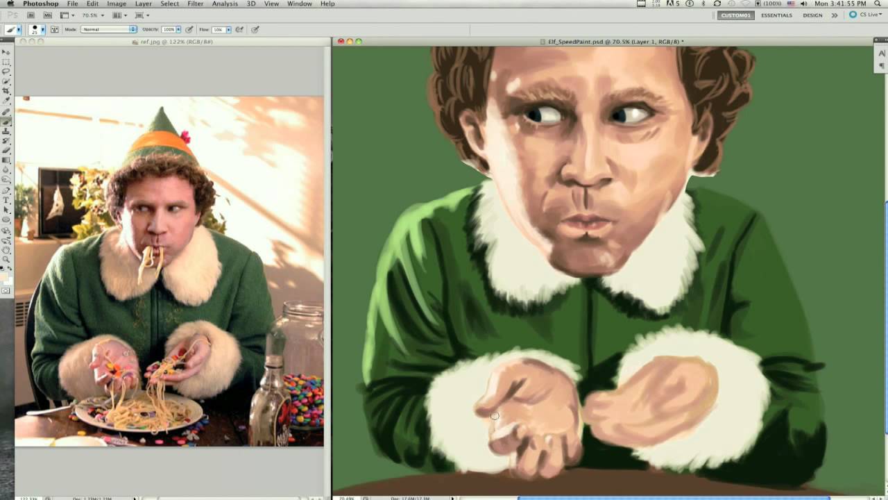This screenshot has width=888, height=500.
Task: Show more workspaces double-arrow
Action: tap(835, 15)
